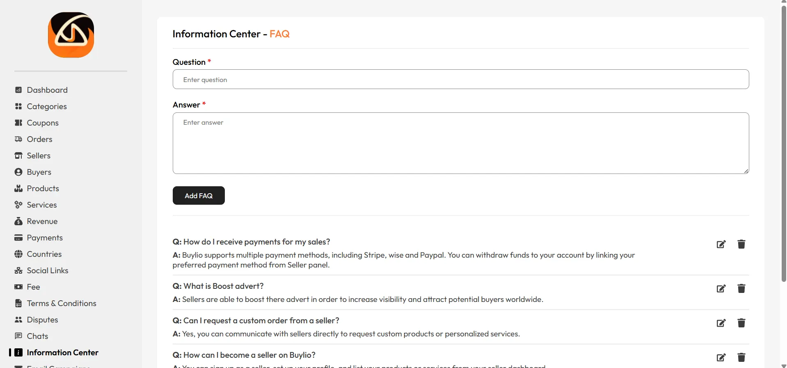Delete the 'How do I receive payments' FAQ
Image resolution: width=787 pixels, height=368 pixels.
[x=741, y=244]
